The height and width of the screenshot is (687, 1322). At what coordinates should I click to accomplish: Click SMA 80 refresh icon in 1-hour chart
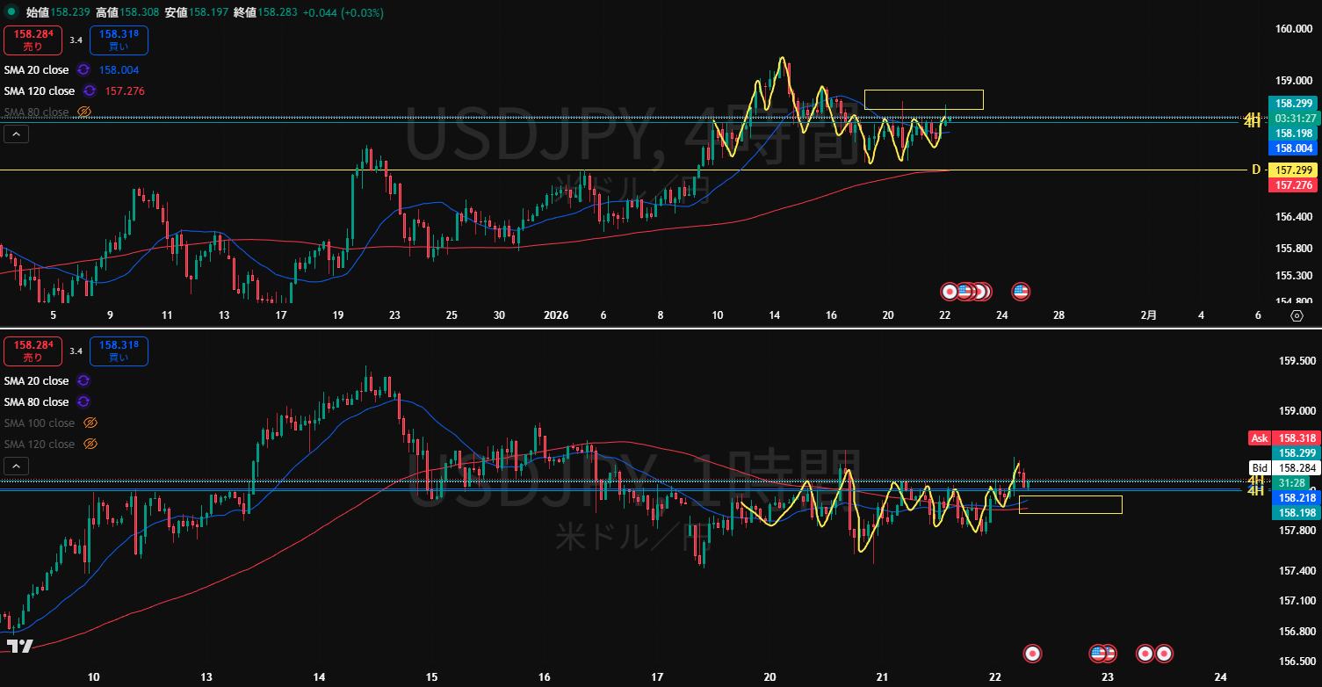click(x=83, y=401)
